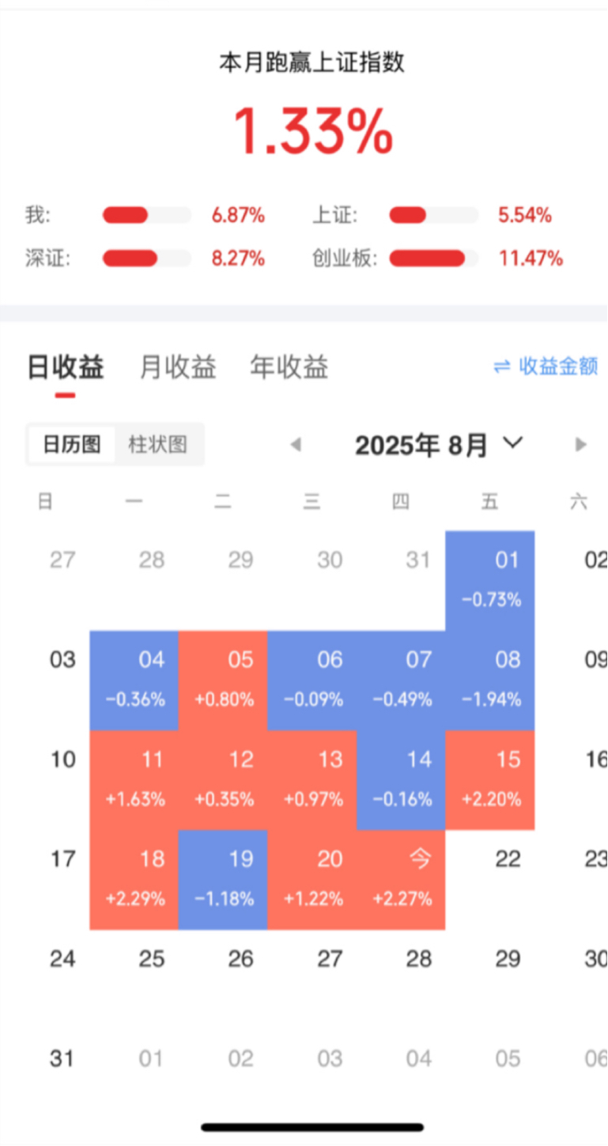The height and width of the screenshot is (1146, 608).
Task: Click date 22 in the calendar
Action: (508, 859)
